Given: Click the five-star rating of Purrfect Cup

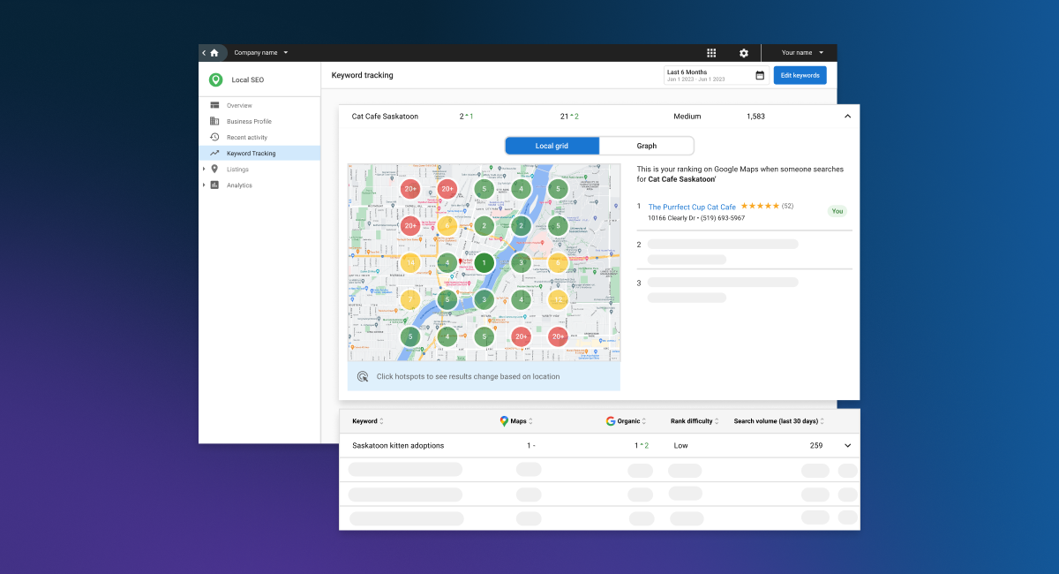Looking at the screenshot, I should pyautogui.click(x=760, y=206).
